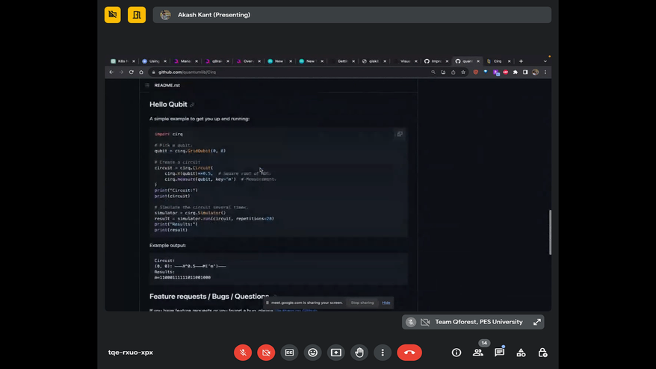Leave the call with red hang-up button
The image size is (656, 369).
(x=409, y=353)
